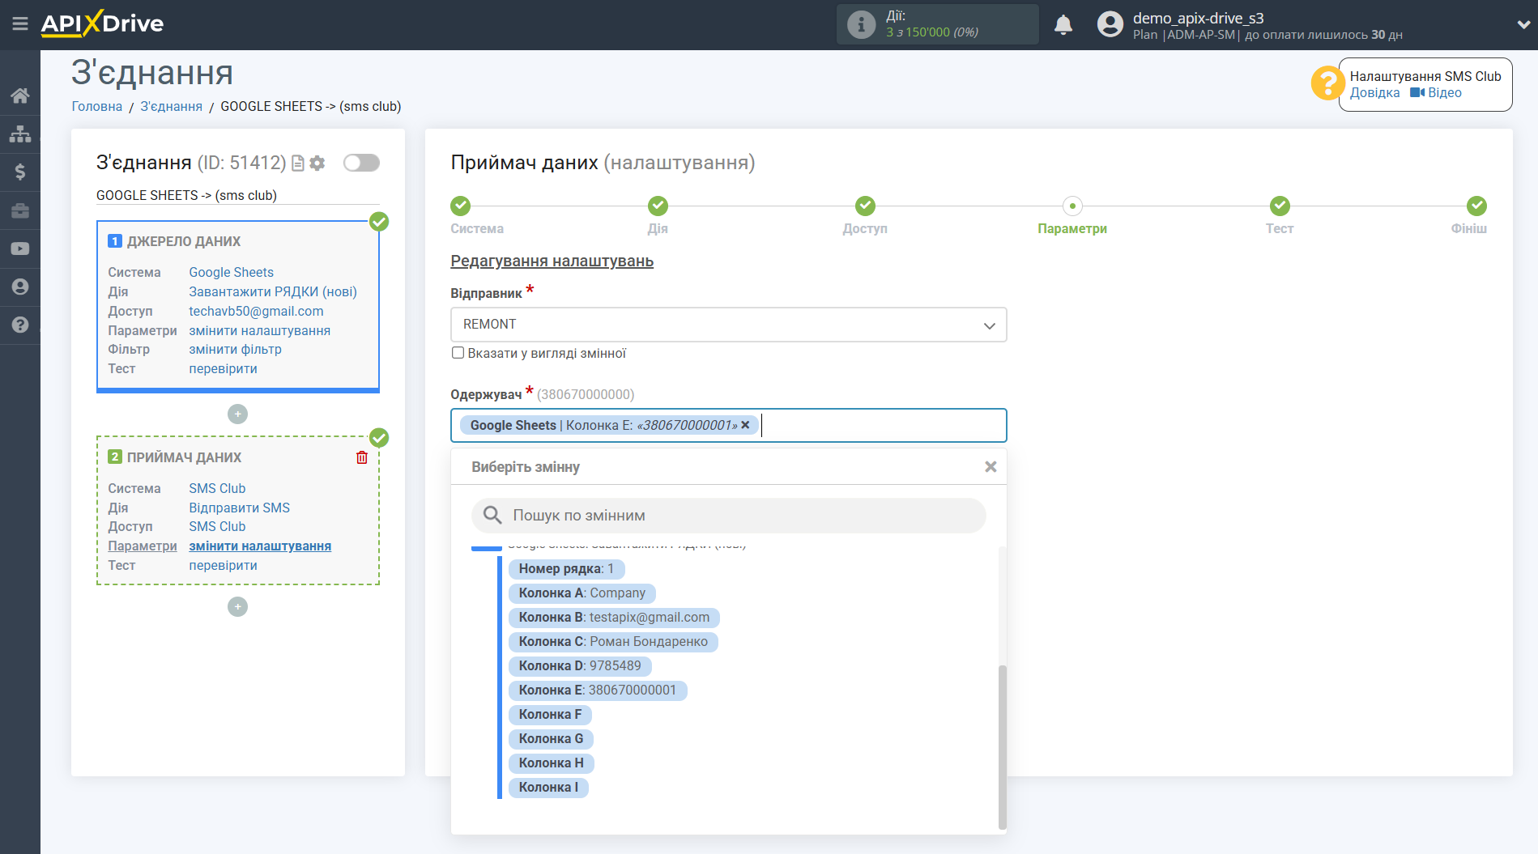The image size is (1538, 854).
Task: Click змінити налаштування in receiver block
Action: click(260, 546)
